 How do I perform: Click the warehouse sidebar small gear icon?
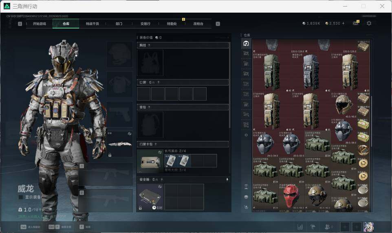click(246, 135)
